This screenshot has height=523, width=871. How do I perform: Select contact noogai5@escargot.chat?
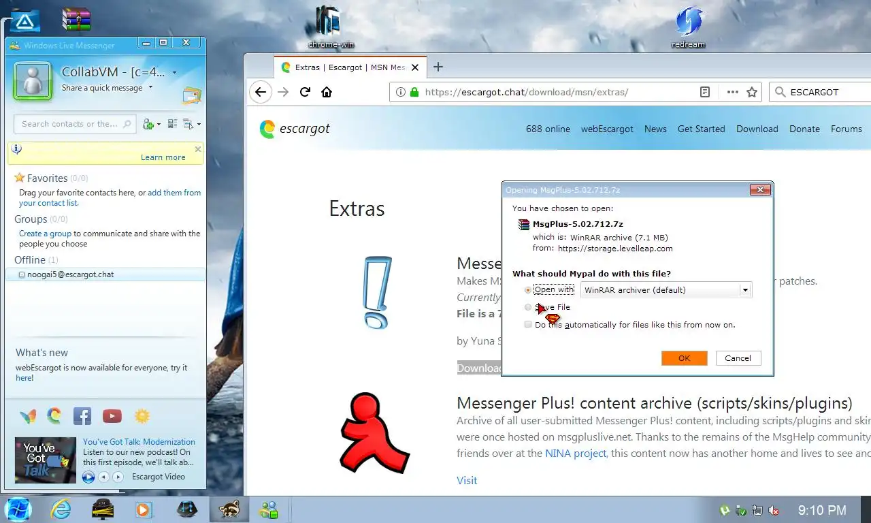click(x=105, y=274)
